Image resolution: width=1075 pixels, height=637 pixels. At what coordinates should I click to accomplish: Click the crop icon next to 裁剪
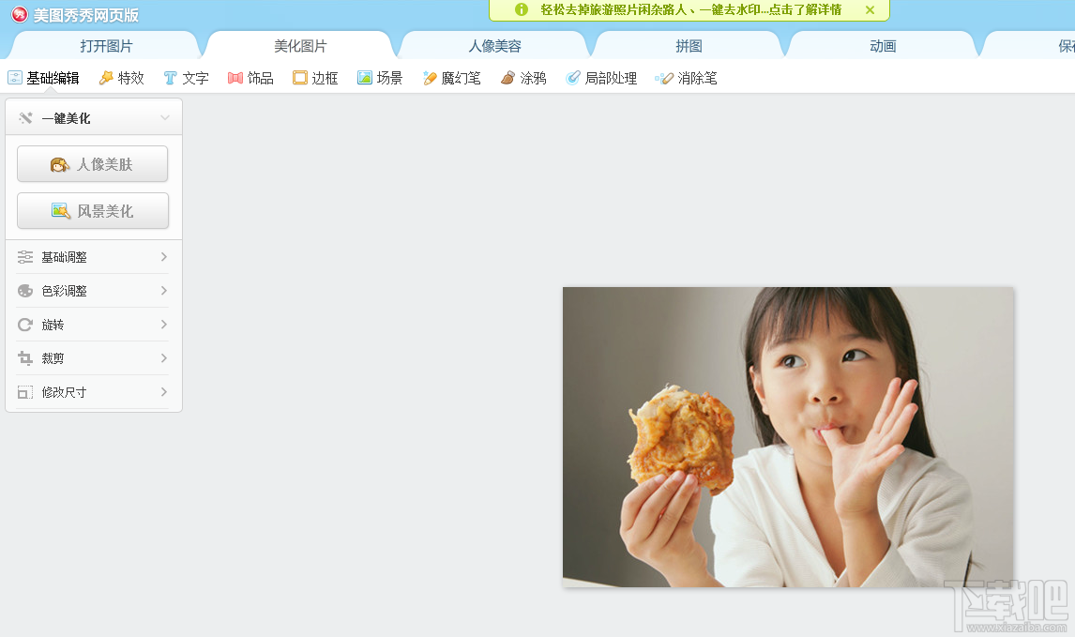coord(25,358)
